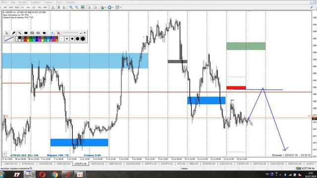The image size is (317, 178).
Task: Select the pencil freehand drawing tool
Action: (13, 33)
